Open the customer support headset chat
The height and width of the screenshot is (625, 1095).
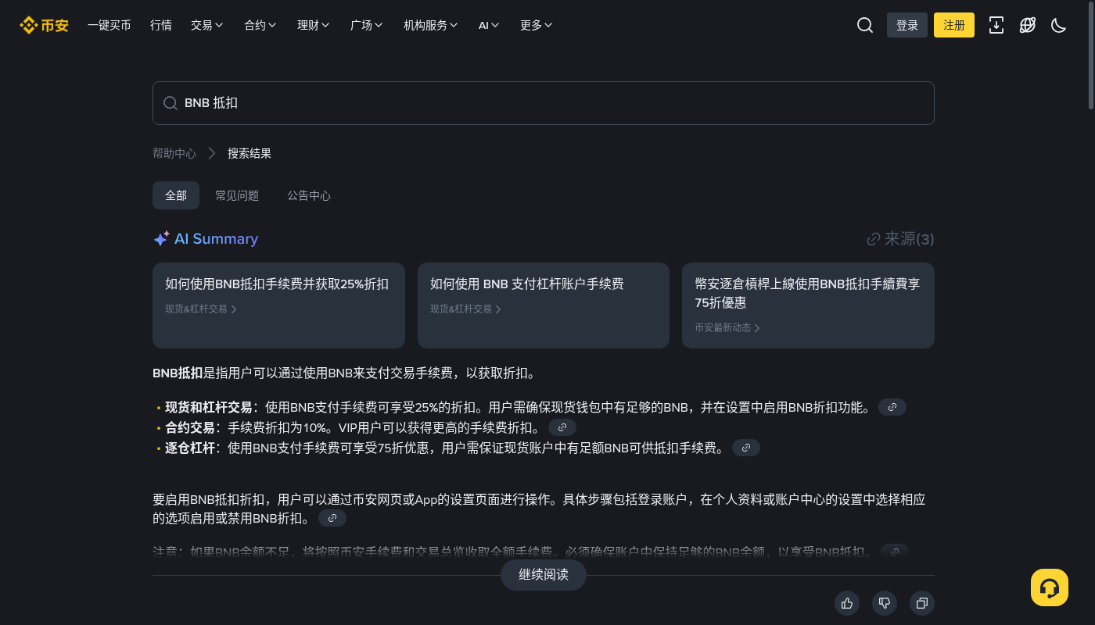click(1050, 587)
